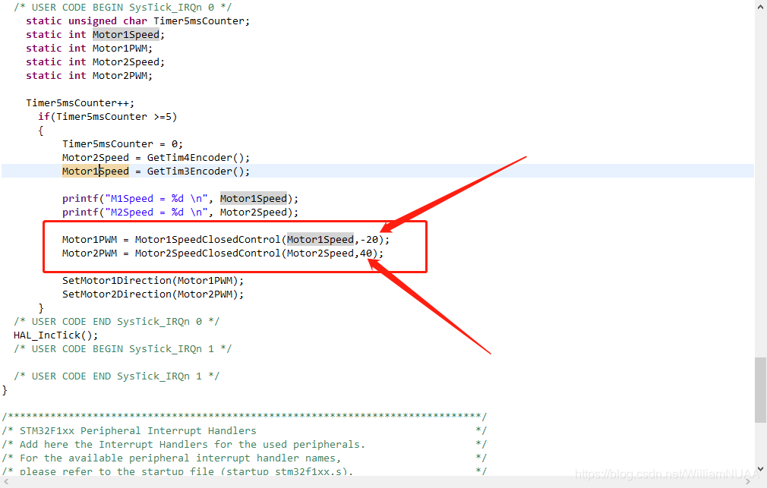Click the declaration 'static int Motor1PWM;'
This screenshot has width=767, height=488.
coord(89,49)
